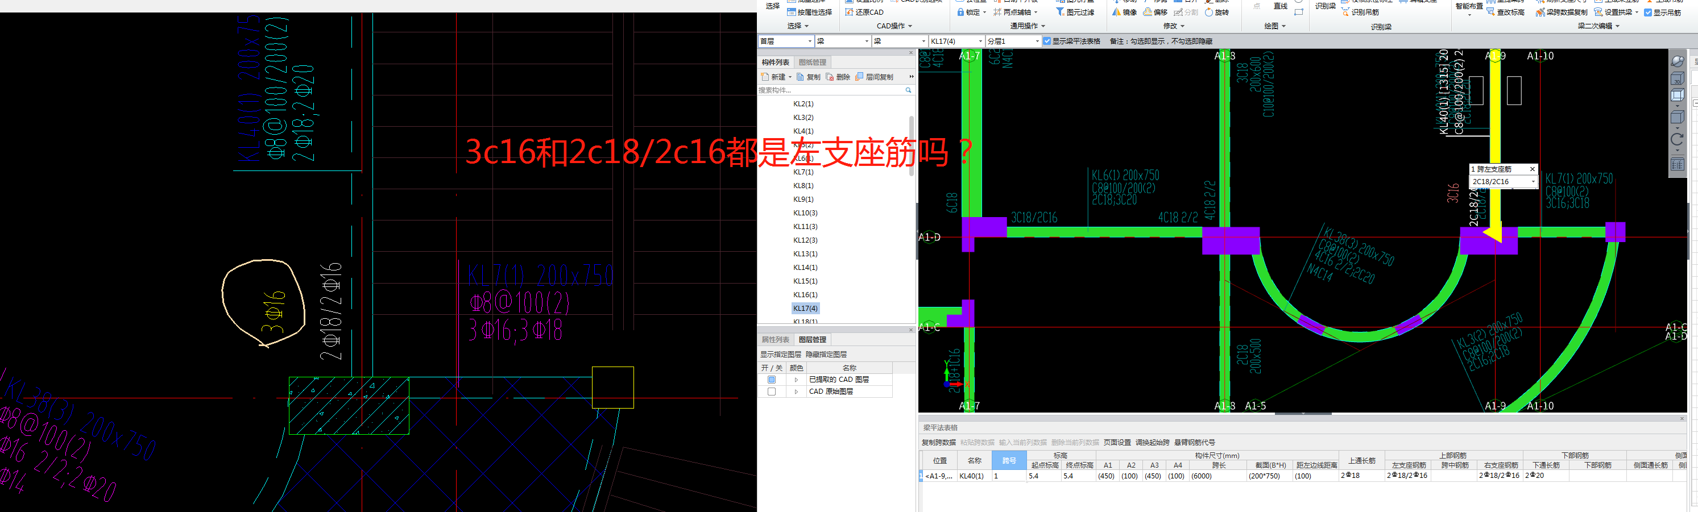The width and height of the screenshot is (1698, 512).
Task: Click 调换起始跨 button
Action: pos(1152,443)
